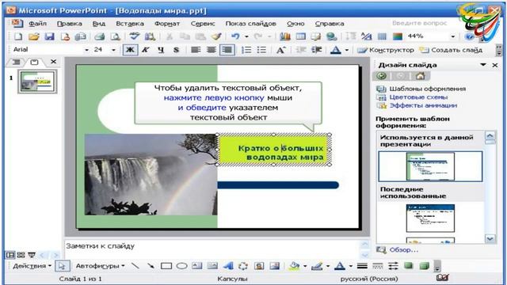Open the Автофигуры shapes menu
The image size is (507, 285).
point(100,266)
